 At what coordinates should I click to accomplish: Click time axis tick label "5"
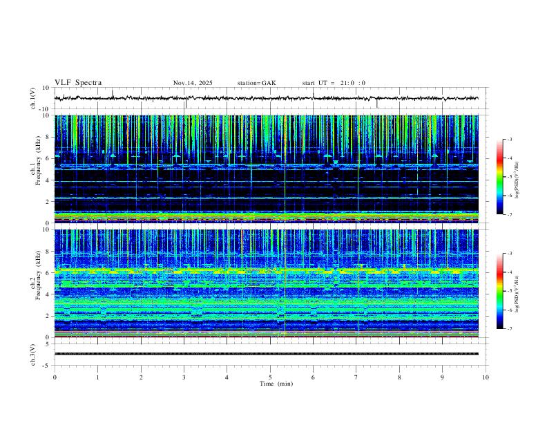(270, 377)
